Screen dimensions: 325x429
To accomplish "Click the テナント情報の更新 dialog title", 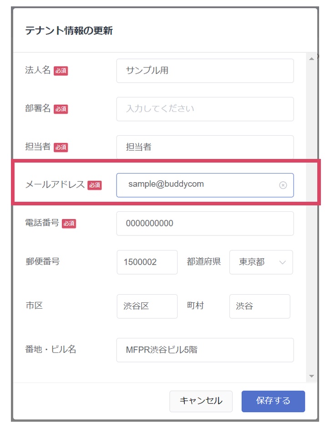I will [x=69, y=31].
